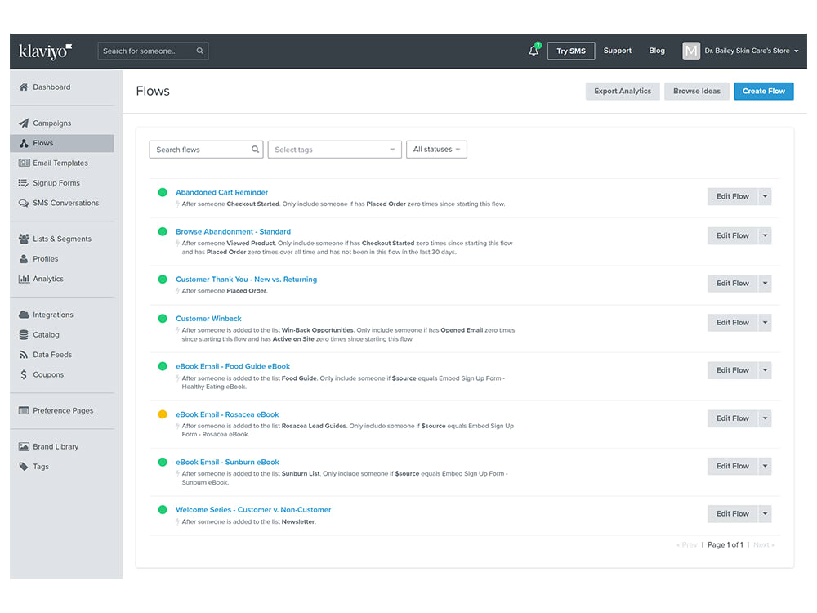Select the Email Templates sidebar icon
This screenshot has width=817, height=613.
[26, 163]
